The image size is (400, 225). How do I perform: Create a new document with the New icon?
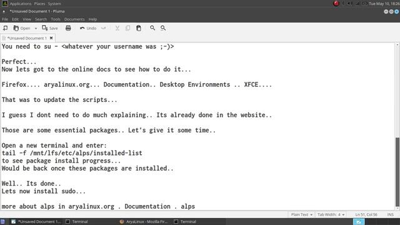(x=5, y=28)
